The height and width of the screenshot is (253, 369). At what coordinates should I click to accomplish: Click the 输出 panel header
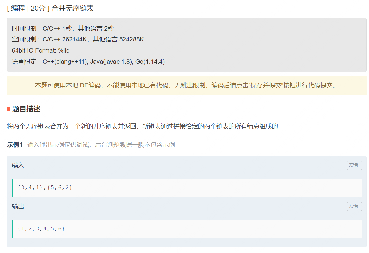[18, 206]
